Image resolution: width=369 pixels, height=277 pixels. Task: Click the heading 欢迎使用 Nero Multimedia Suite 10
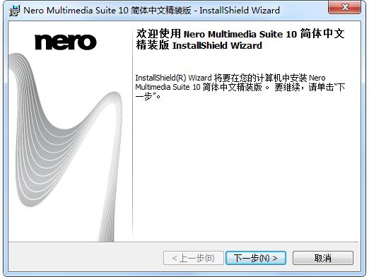tap(240, 40)
